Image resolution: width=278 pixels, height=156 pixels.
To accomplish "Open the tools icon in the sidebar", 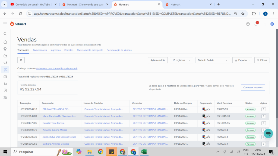I will point(5,97).
